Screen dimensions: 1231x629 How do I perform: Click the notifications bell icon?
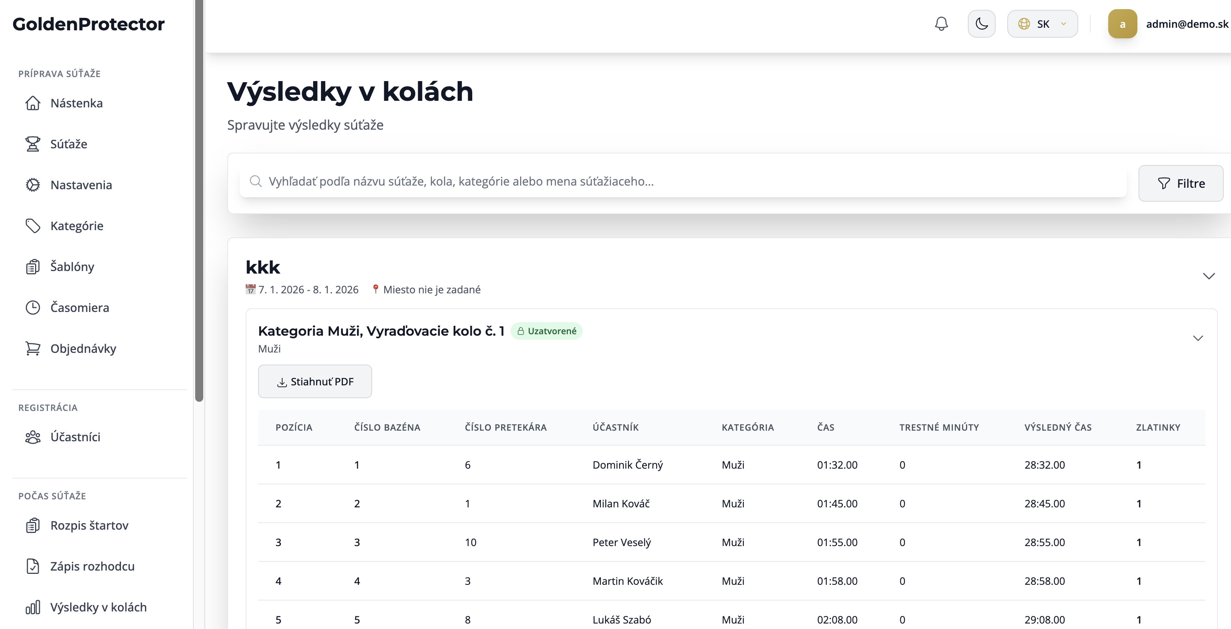coord(941,24)
